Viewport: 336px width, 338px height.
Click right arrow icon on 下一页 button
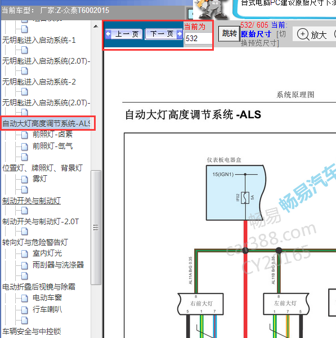179,34
